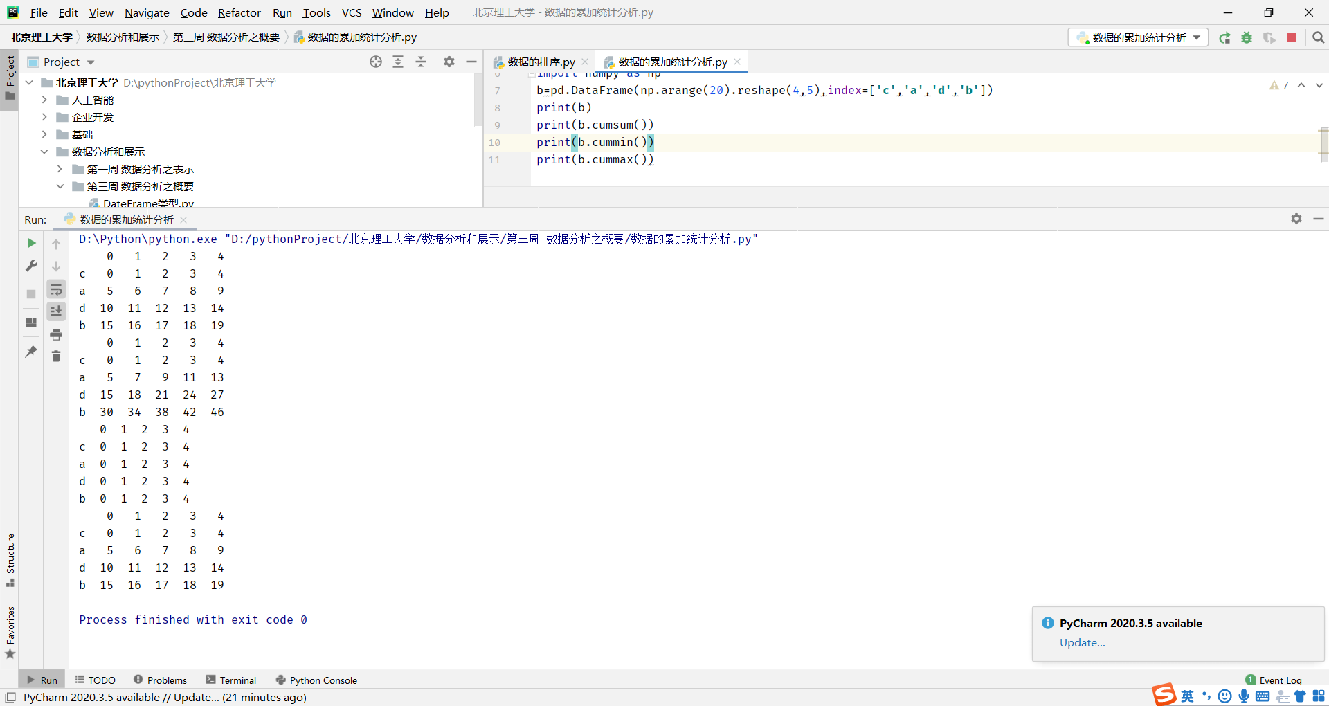Open the Problems tool window

[x=160, y=680]
